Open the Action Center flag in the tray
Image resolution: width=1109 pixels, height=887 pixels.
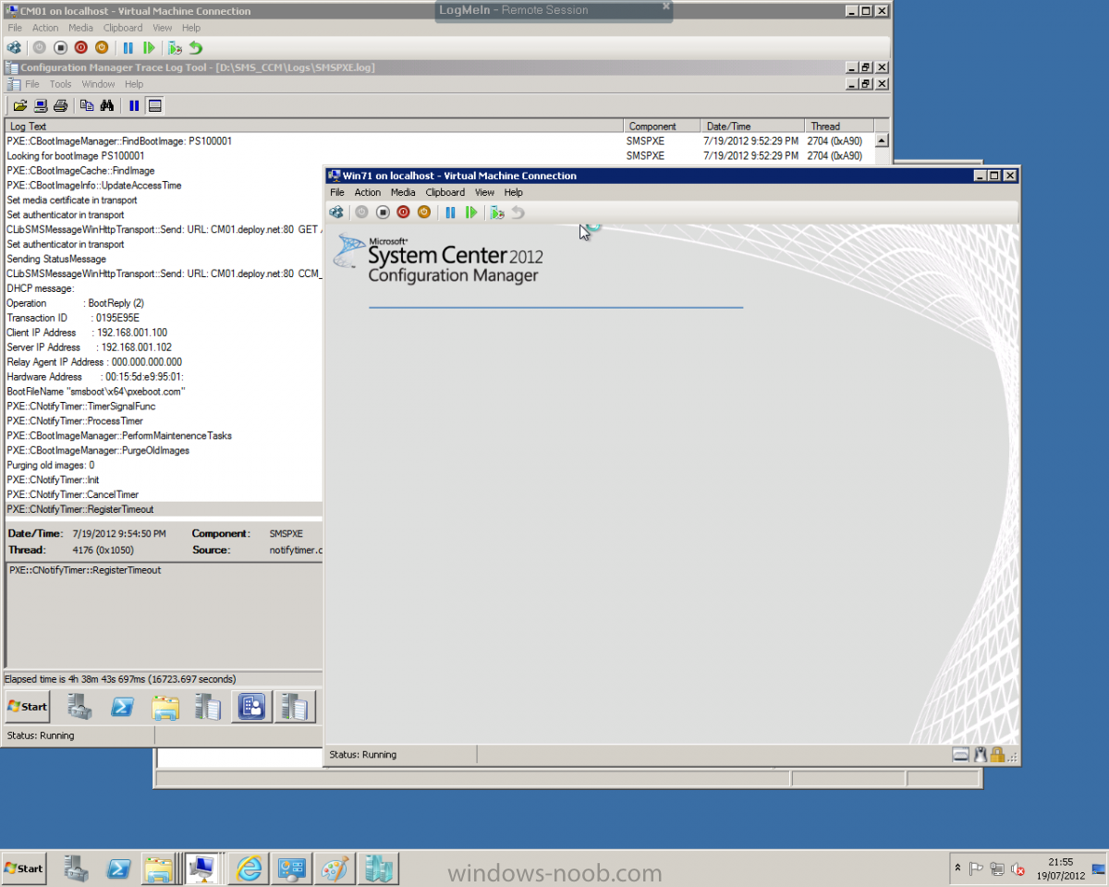pyautogui.click(x=976, y=869)
